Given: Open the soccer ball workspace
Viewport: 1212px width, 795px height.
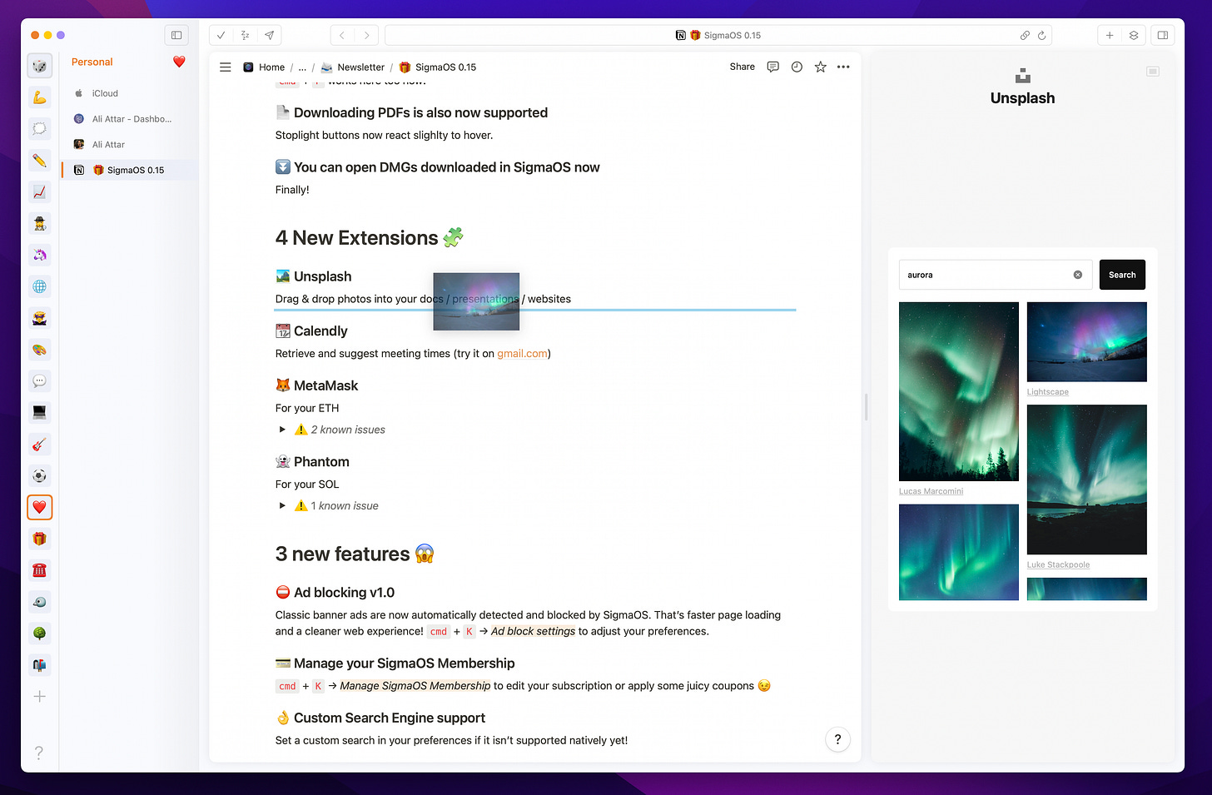Looking at the screenshot, I should click(x=39, y=475).
